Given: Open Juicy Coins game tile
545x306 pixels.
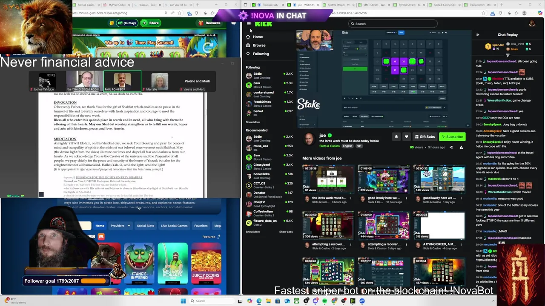Looking at the screenshot, I should (x=206, y=264).
